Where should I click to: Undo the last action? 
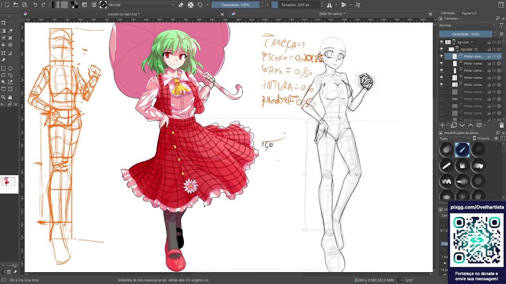coord(35,5)
